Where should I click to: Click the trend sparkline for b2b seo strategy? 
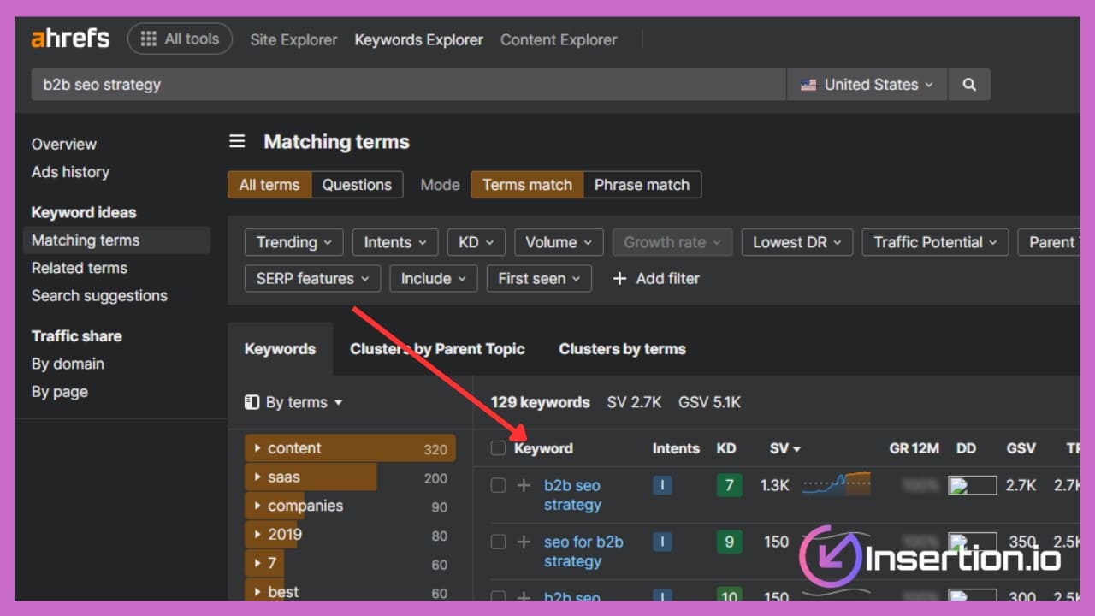tap(836, 484)
